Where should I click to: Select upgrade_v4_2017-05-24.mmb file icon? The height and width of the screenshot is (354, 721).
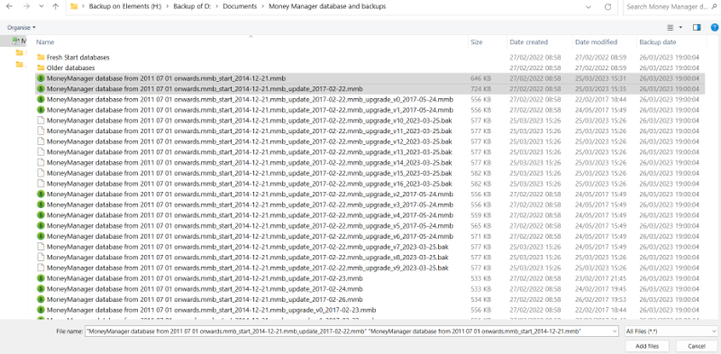41,215
